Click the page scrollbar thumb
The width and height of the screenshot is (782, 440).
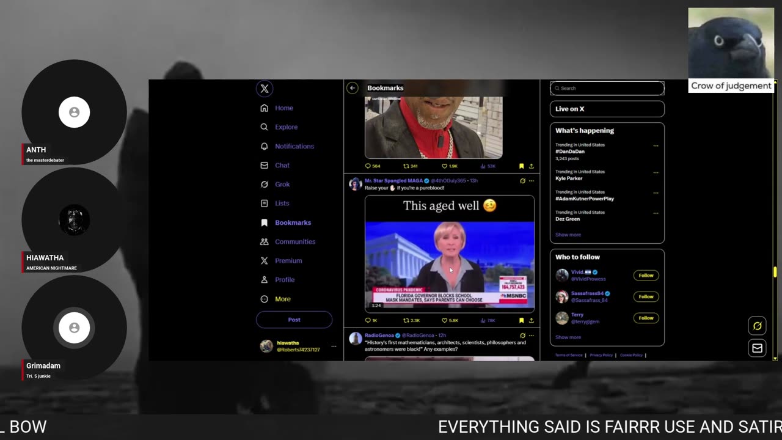coord(775,272)
